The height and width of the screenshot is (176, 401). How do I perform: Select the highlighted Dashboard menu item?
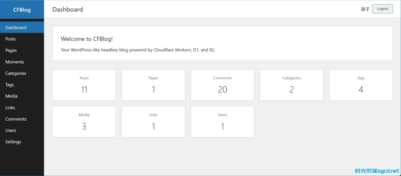(16, 27)
